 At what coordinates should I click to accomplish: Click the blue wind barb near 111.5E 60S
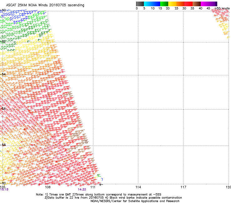coord(102,179)
